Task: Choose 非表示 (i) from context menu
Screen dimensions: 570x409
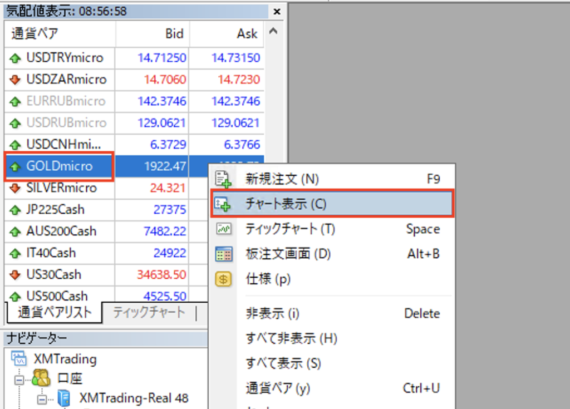Action: pyautogui.click(x=273, y=314)
